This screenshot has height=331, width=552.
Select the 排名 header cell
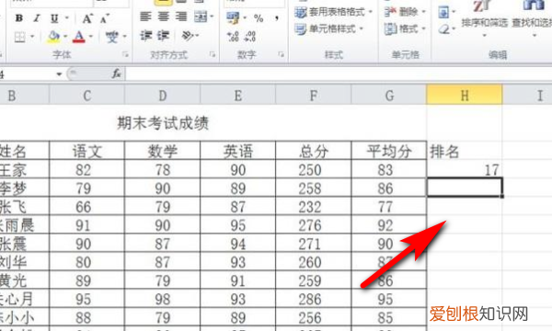[x=465, y=152]
